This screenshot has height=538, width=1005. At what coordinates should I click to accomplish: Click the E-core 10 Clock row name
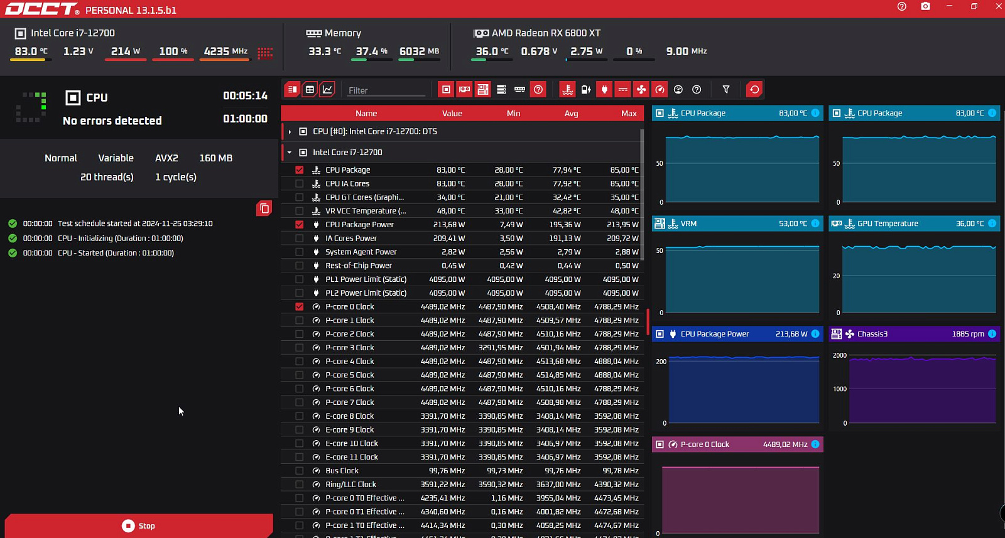pos(352,443)
